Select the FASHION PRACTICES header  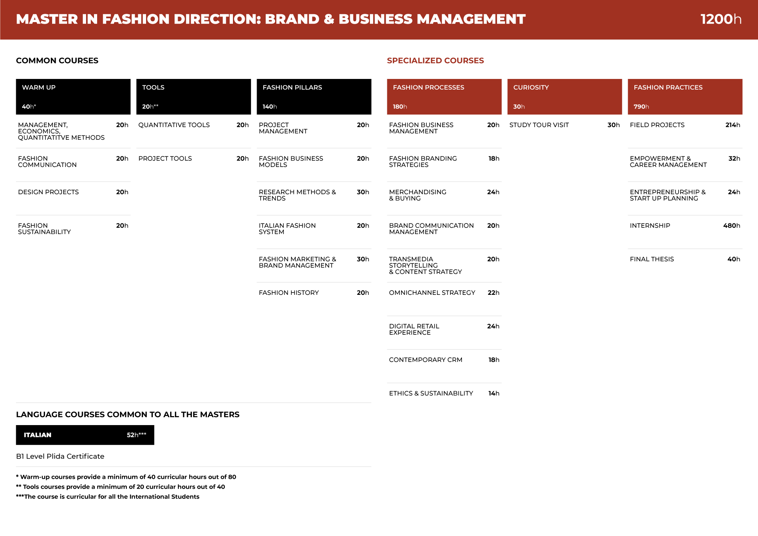tap(685, 97)
